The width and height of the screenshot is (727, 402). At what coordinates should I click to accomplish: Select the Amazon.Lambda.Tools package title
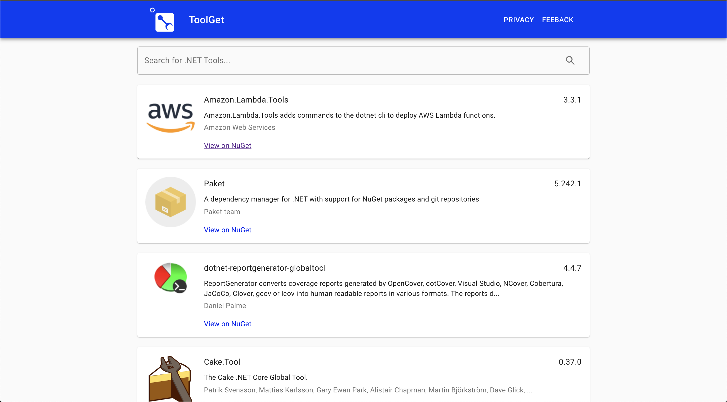point(246,100)
